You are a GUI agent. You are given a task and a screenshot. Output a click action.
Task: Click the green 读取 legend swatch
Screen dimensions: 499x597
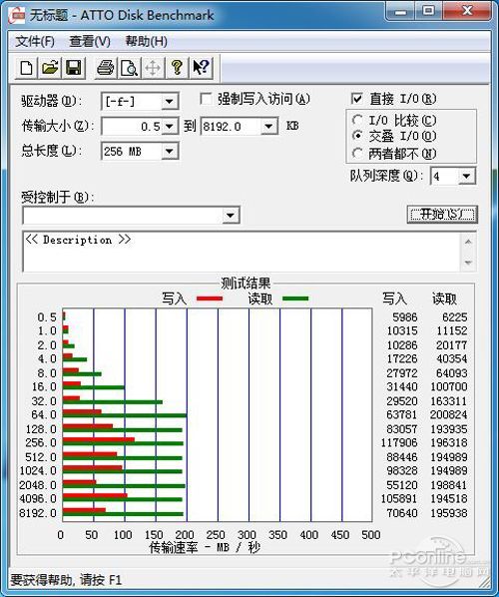(295, 298)
